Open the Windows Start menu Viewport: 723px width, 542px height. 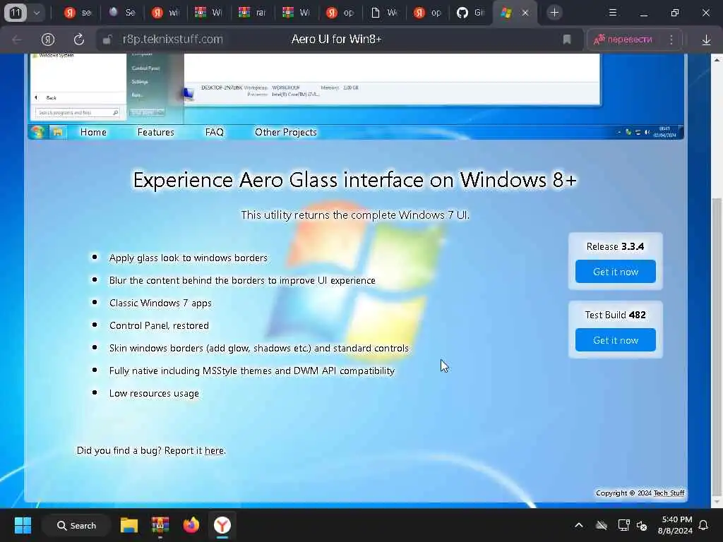[x=23, y=525]
